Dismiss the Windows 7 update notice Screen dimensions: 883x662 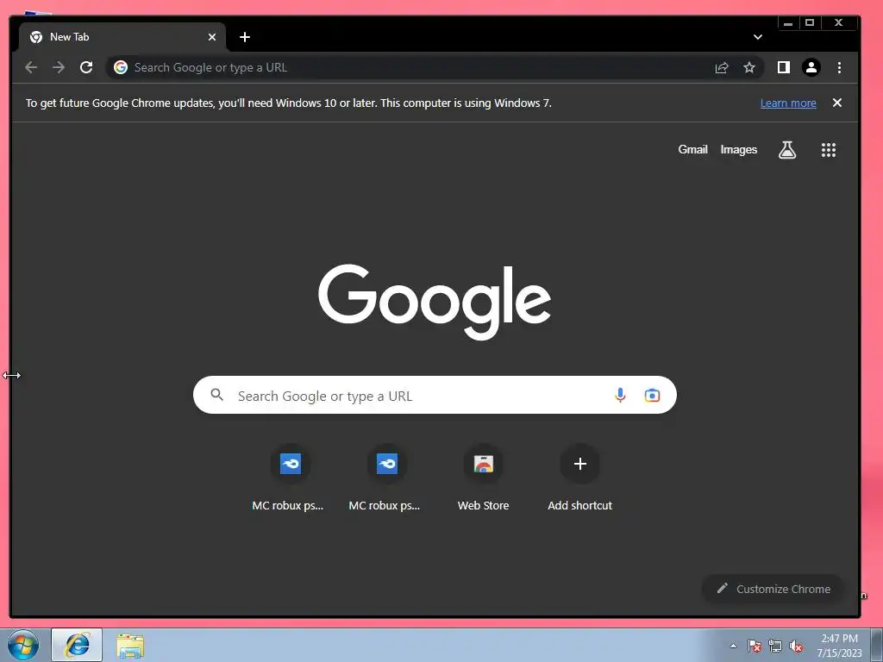point(836,103)
